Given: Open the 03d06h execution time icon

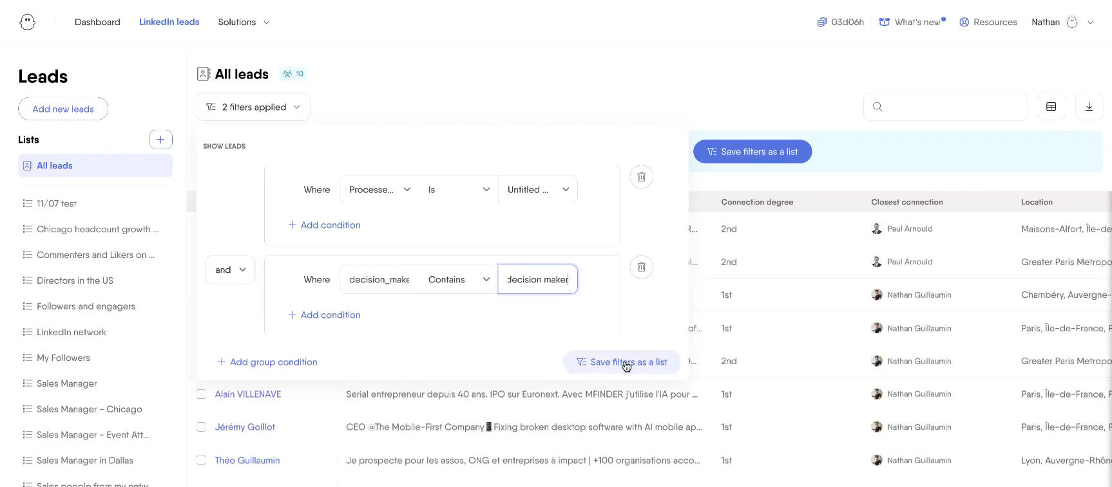Looking at the screenshot, I should click(x=821, y=22).
